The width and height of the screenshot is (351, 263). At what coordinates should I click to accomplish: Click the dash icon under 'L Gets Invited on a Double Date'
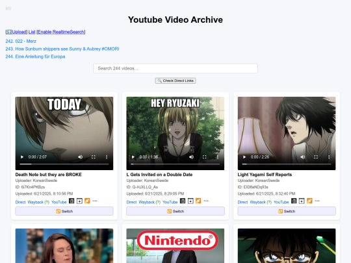click(206, 201)
